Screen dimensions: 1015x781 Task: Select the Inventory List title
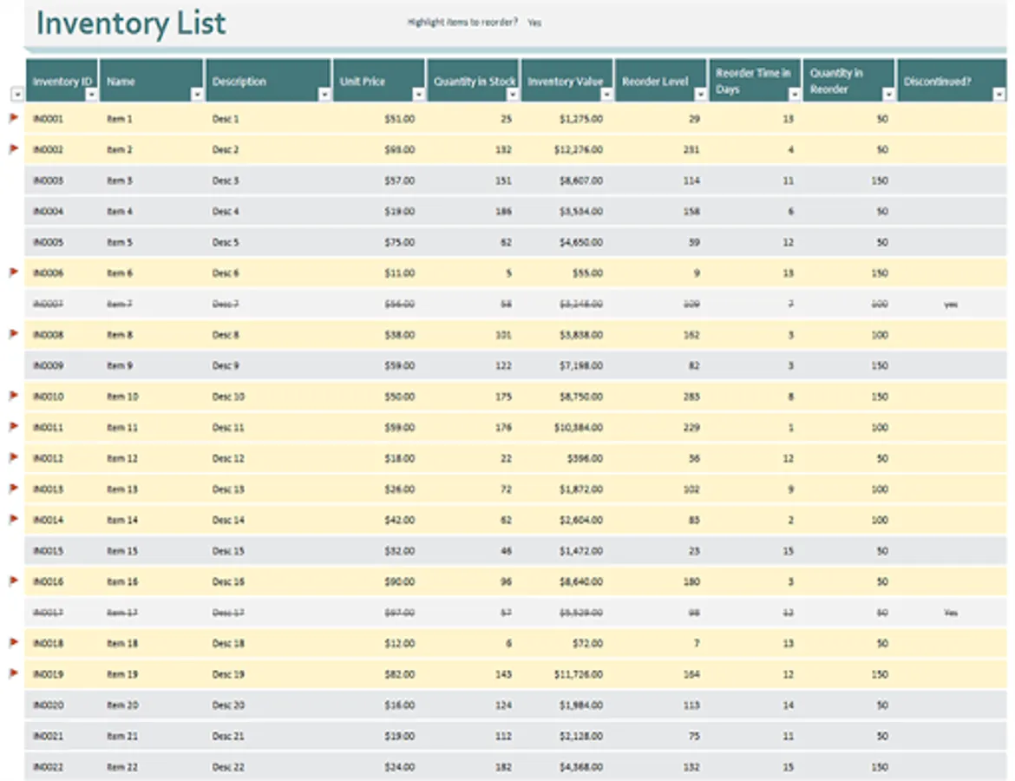coord(131,23)
